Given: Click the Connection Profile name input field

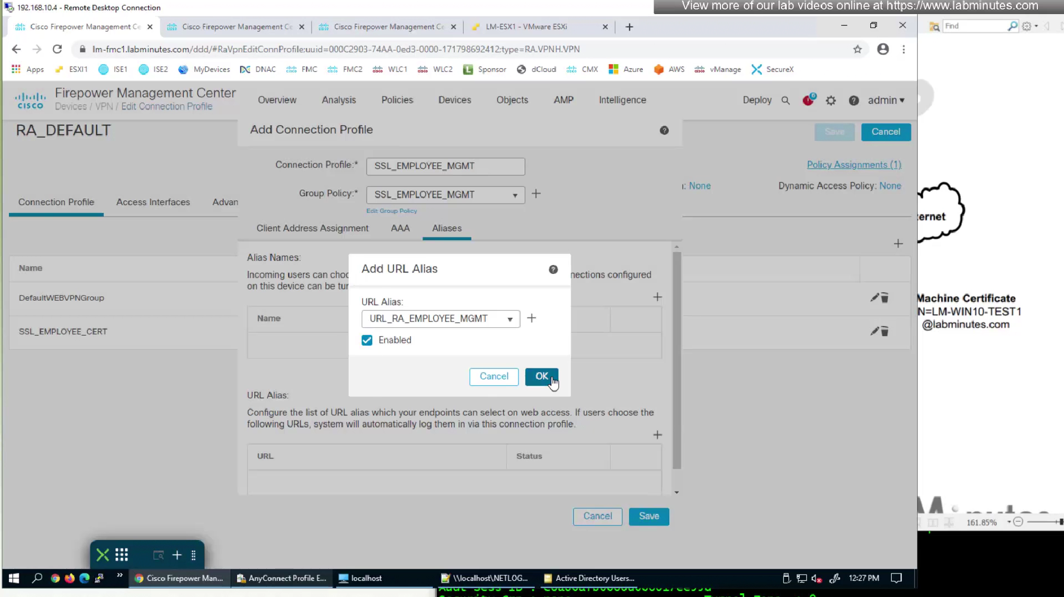Looking at the screenshot, I should (x=445, y=166).
